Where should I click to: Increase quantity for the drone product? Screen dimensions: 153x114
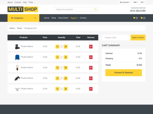(x=66, y=89)
